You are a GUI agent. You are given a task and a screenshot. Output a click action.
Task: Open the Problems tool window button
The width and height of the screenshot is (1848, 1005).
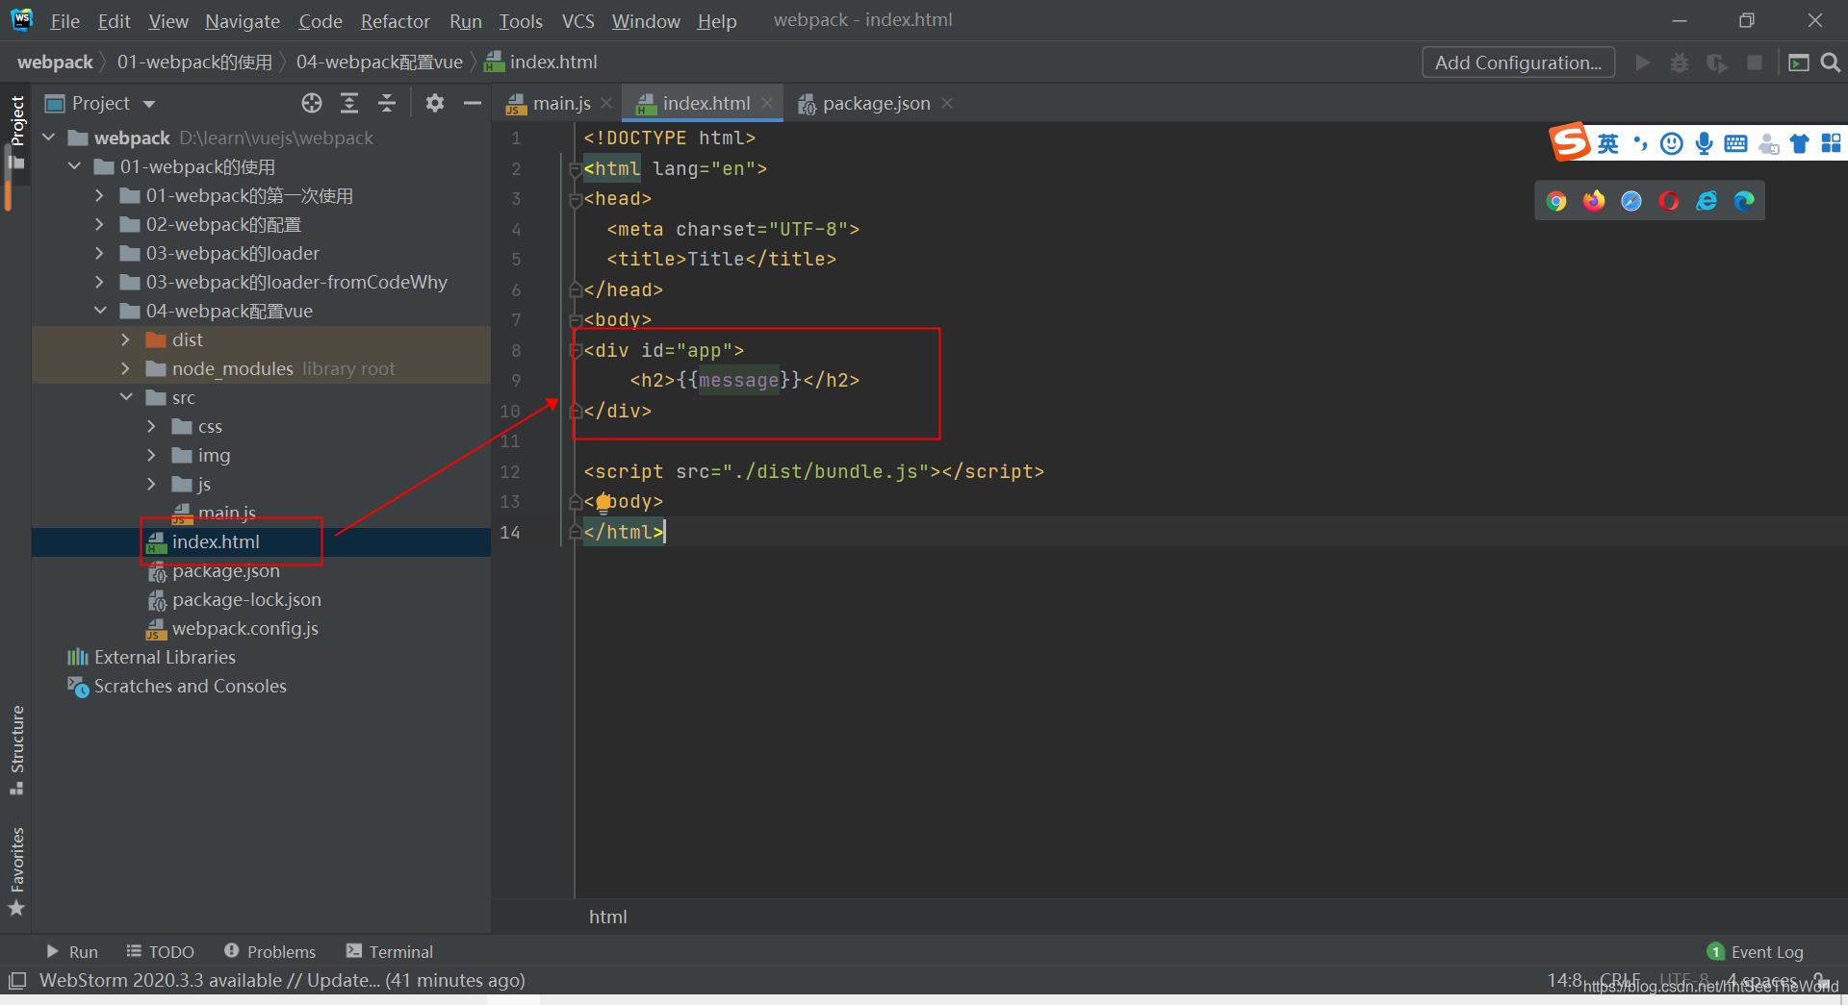[269, 951]
